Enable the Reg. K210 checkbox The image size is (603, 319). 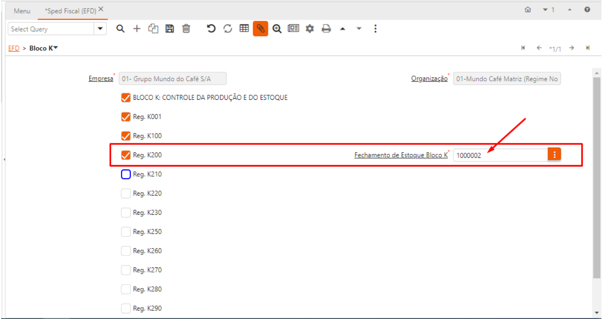pos(126,174)
